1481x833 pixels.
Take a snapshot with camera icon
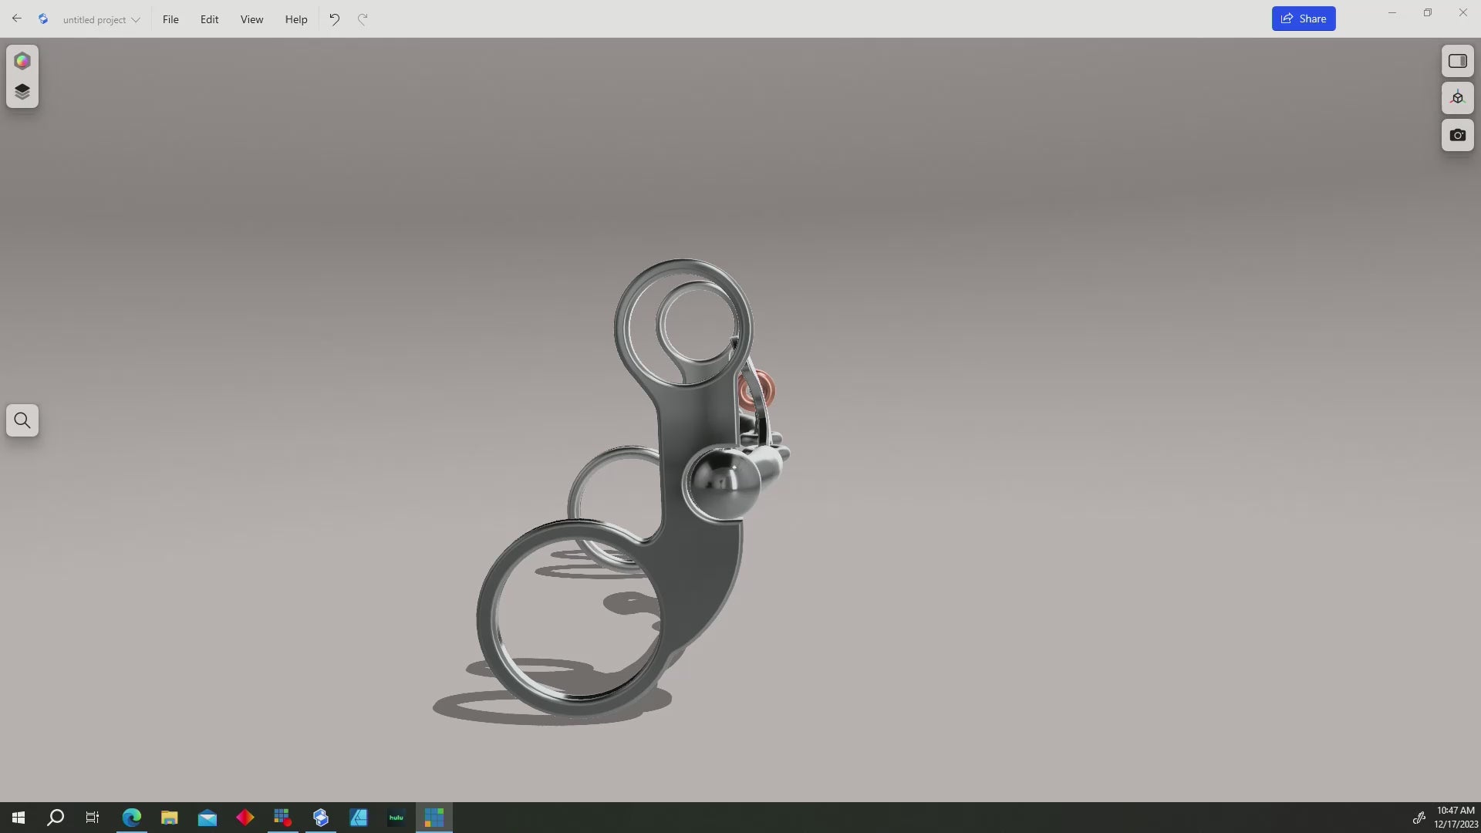click(1457, 135)
